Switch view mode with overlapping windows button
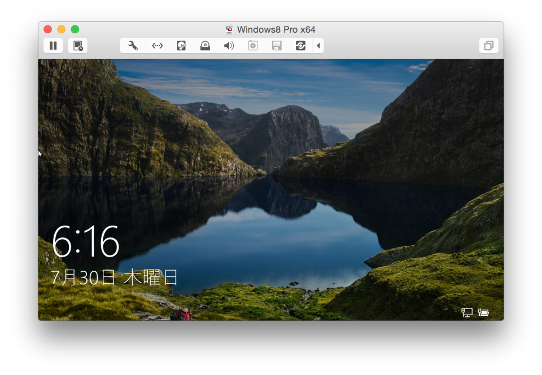This screenshot has height=375, width=542. point(488,46)
